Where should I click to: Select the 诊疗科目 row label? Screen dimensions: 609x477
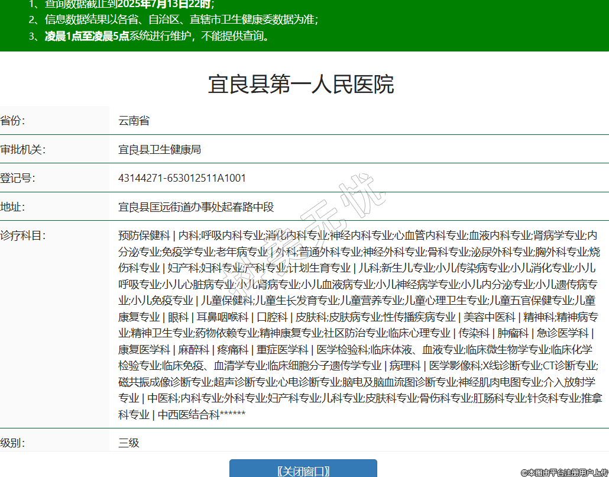22,236
